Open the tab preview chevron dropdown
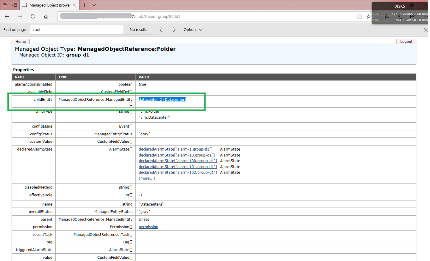Screen dimensions: 430x261 pyautogui.click(x=94, y=5)
